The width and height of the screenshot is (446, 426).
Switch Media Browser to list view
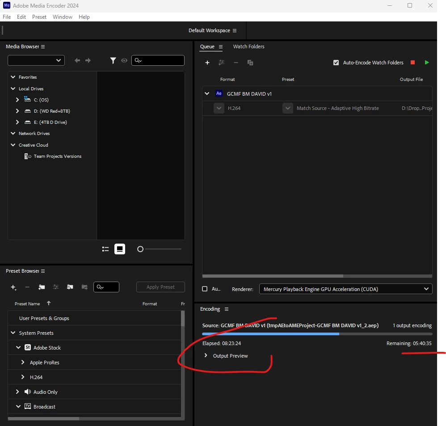tap(105, 249)
